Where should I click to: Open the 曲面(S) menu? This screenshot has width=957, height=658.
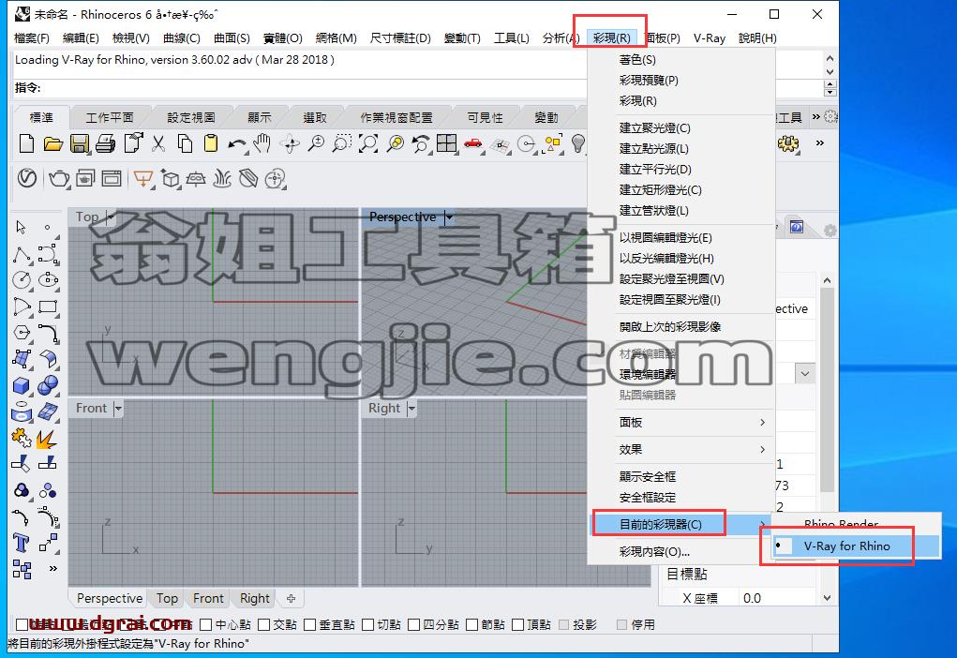[x=232, y=38]
